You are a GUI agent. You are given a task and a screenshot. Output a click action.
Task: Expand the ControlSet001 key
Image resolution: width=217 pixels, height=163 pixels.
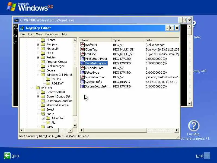[38, 92]
